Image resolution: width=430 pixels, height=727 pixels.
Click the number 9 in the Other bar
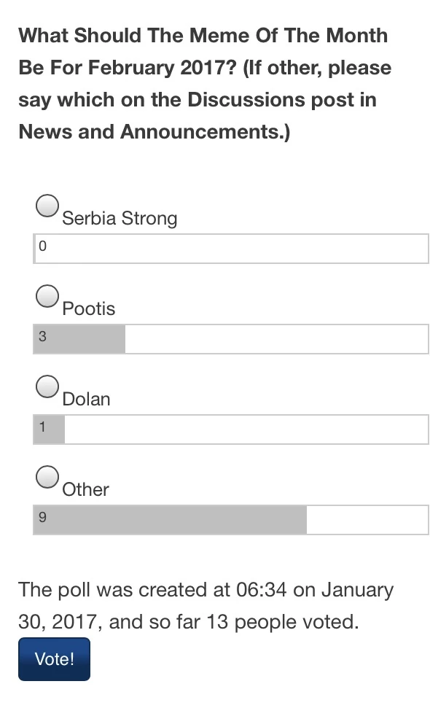click(42, 519)
